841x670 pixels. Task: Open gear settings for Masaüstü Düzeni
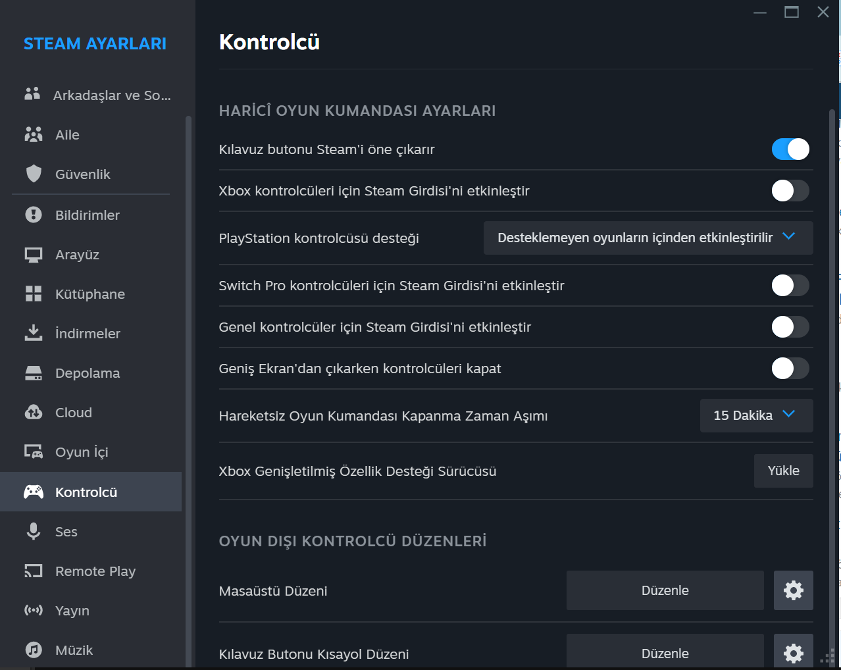tap(793, 590)
